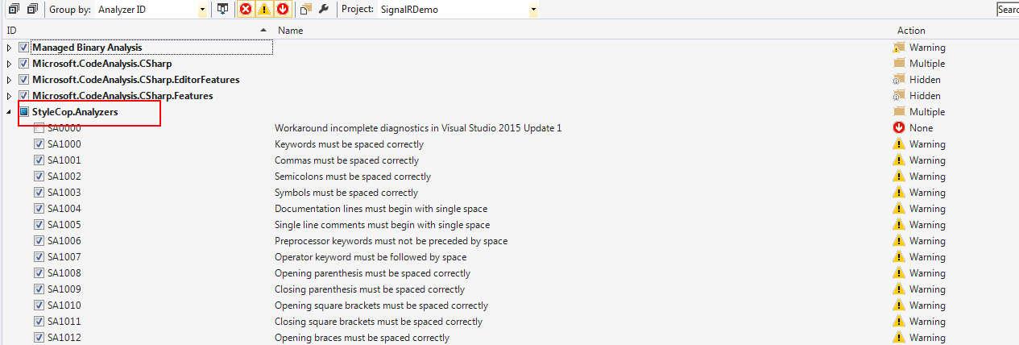Uncheck the SA1008 rule checkbox

pyautogui.click(x=39, y=273)
